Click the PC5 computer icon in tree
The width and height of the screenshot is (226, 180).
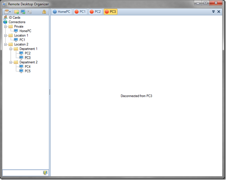pyautogui.click(x=21, y=71)
